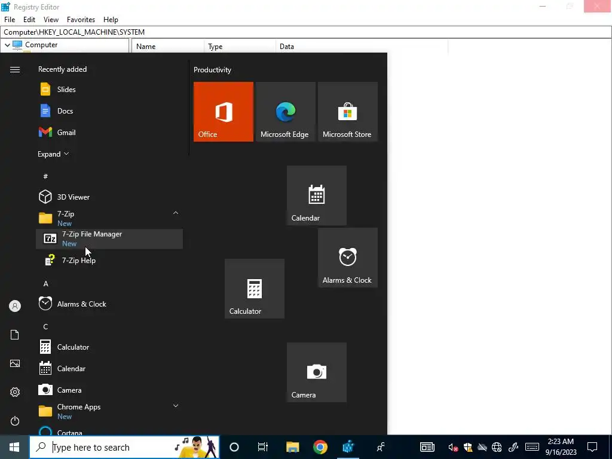Click the C letter header in the app list
The height and width of the screenshot is (459, 612).
pos(45,327)
